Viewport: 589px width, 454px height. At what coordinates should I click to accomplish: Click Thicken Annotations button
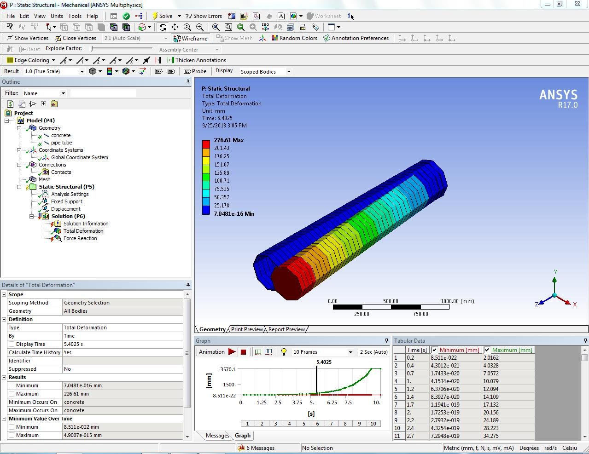pyautogui.click(x=197, y=60)
